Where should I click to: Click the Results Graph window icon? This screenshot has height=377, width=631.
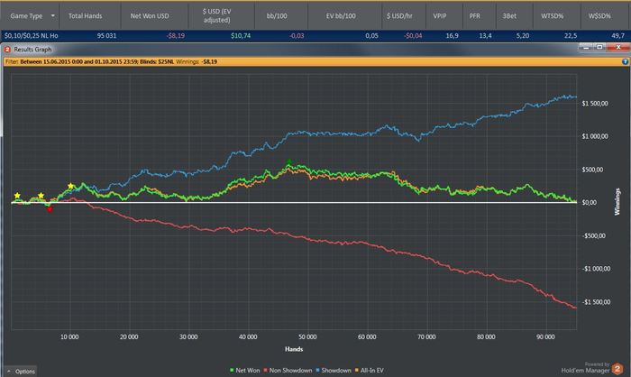tap(7, 50)
